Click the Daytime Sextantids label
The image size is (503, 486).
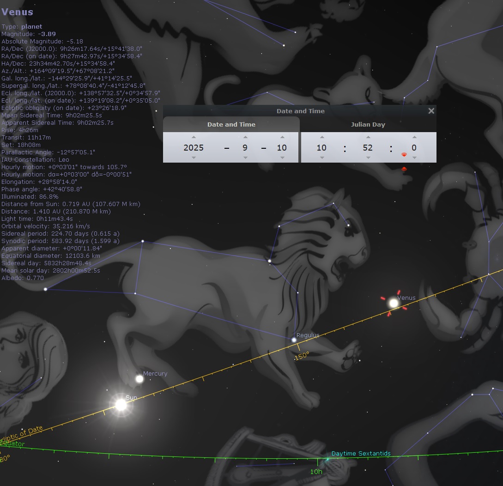(361, 453)
